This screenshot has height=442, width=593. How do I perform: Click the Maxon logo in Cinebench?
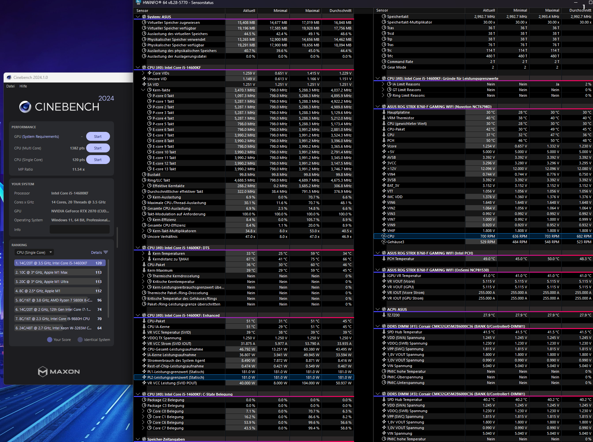(x=59, y=371)
